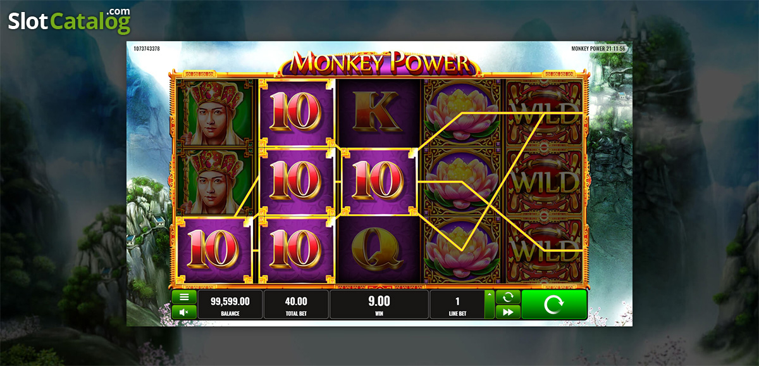Click the middle lotus flower symbol
759x366 pixels.
point(462,181)
